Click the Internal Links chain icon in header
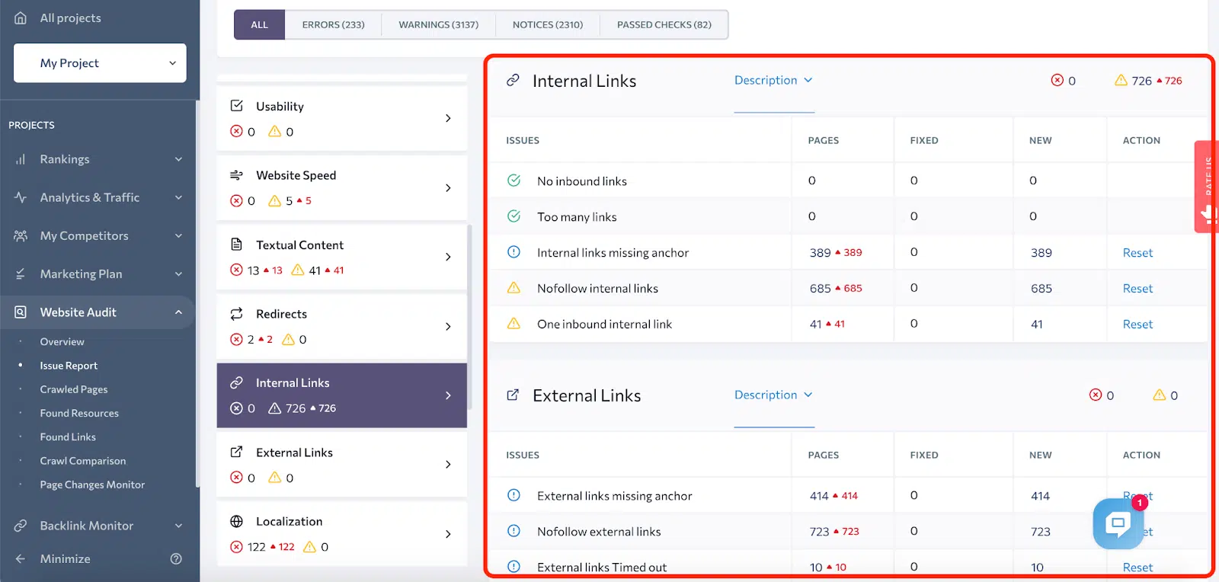 click(x=514, y=80)
